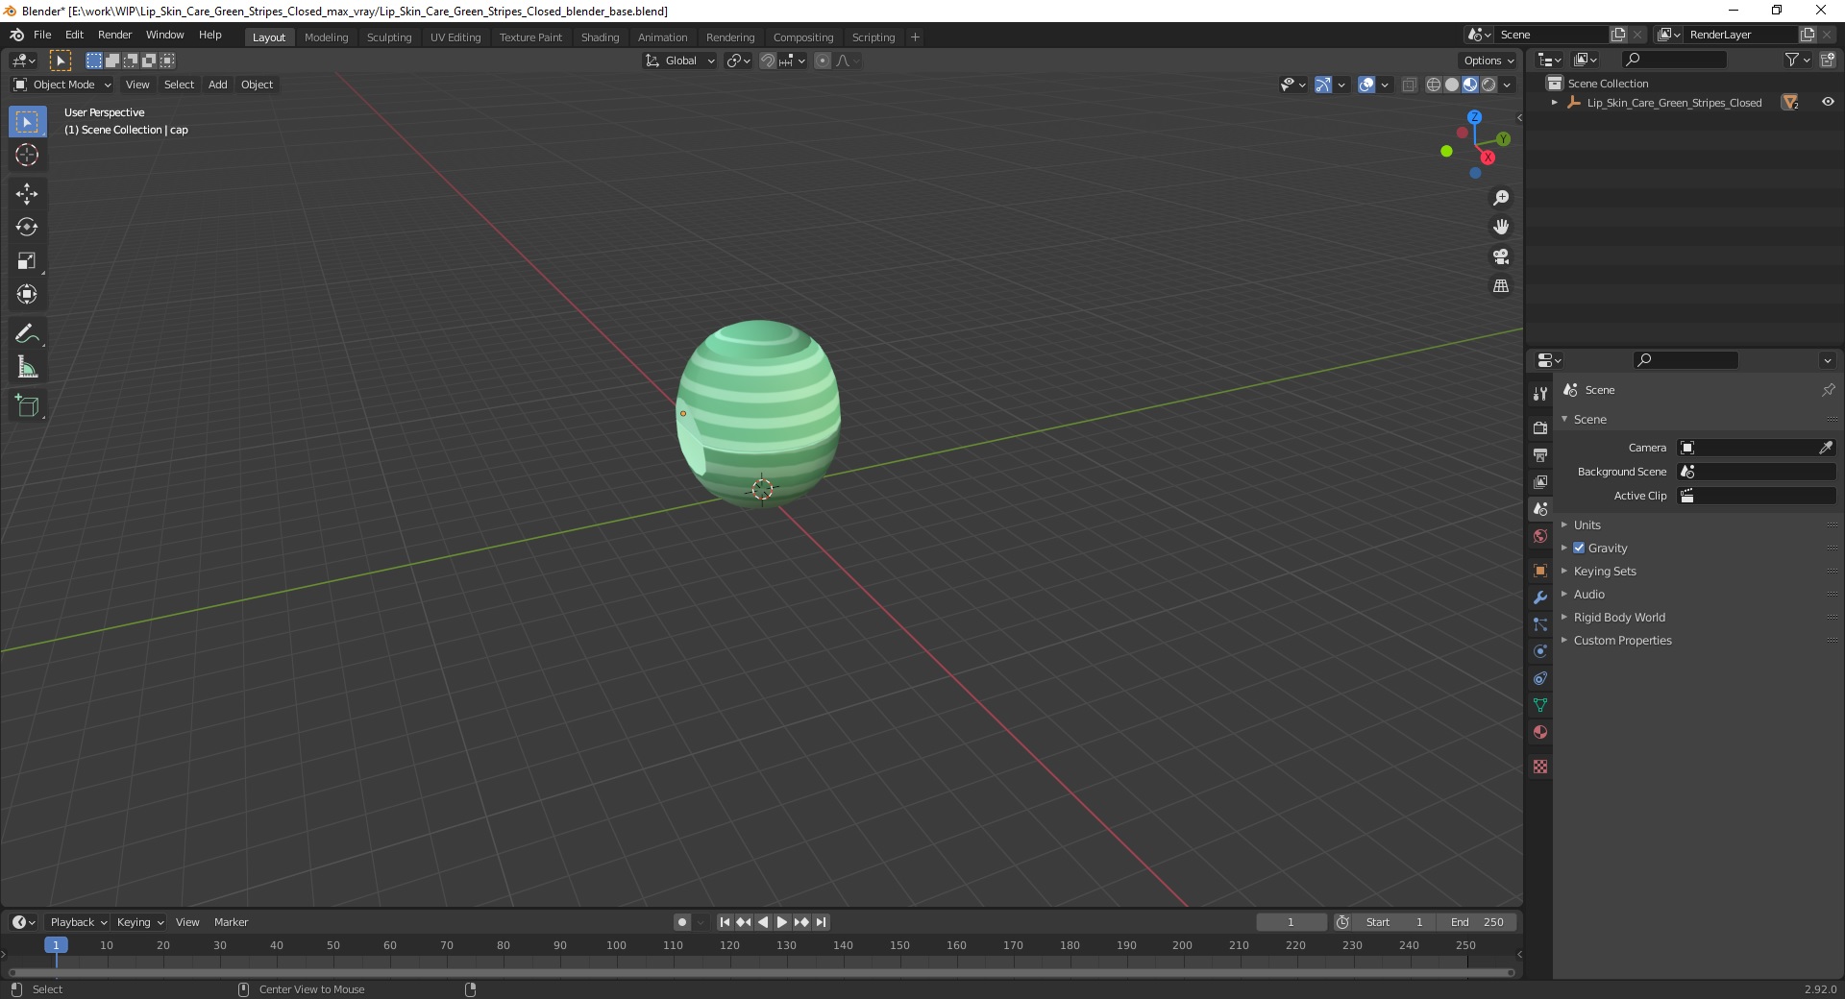Viewport: 1845px width, 999px height.
Task: Click current frame playhead marker
Action: [x=56, y=945]
